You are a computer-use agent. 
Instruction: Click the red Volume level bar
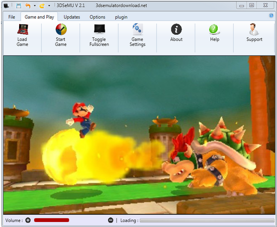pos(52,220)
